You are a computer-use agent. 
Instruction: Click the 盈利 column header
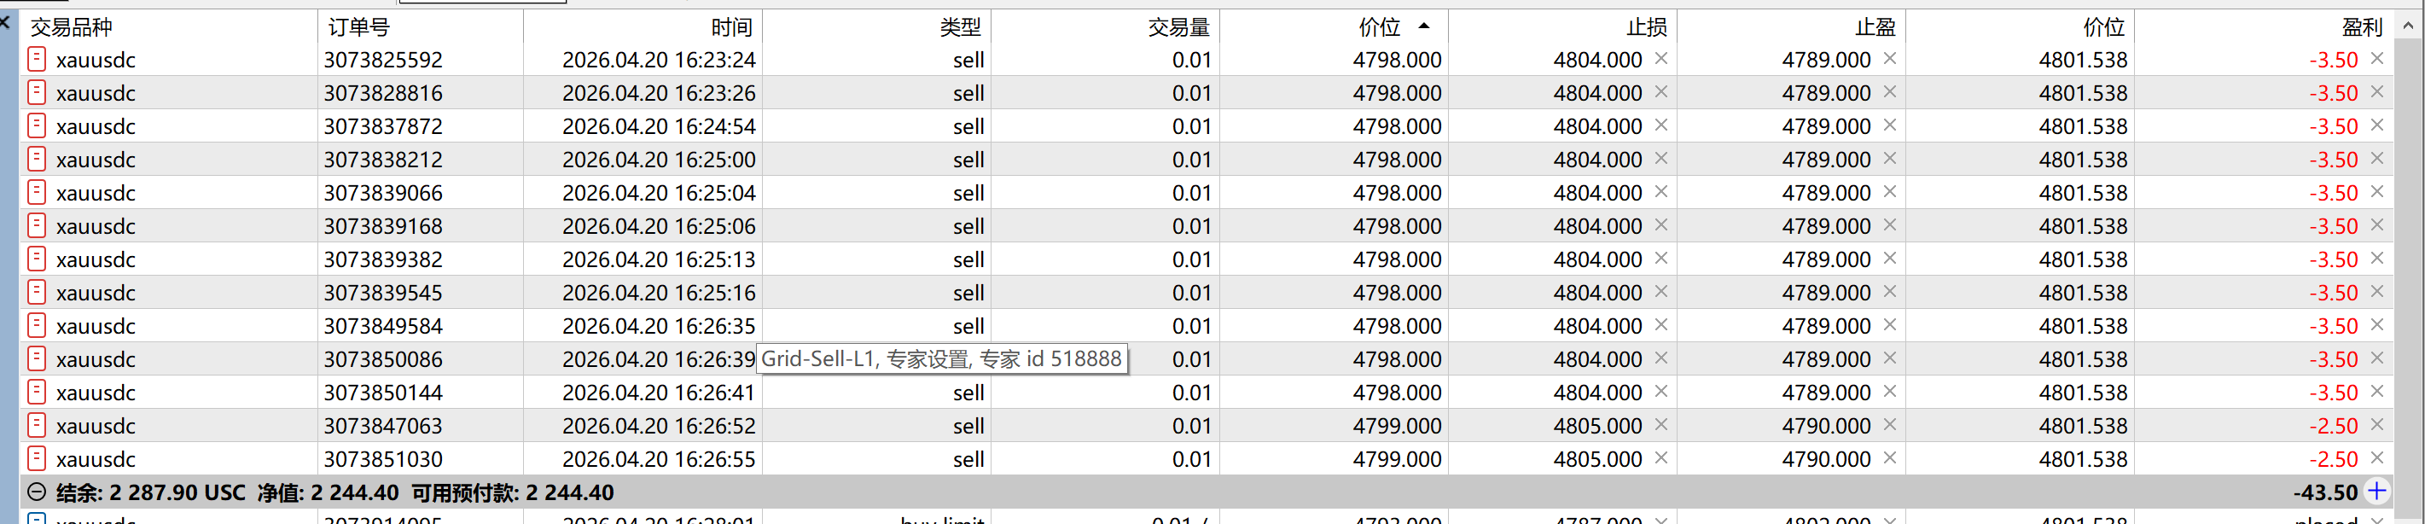tap(2361, 27)
